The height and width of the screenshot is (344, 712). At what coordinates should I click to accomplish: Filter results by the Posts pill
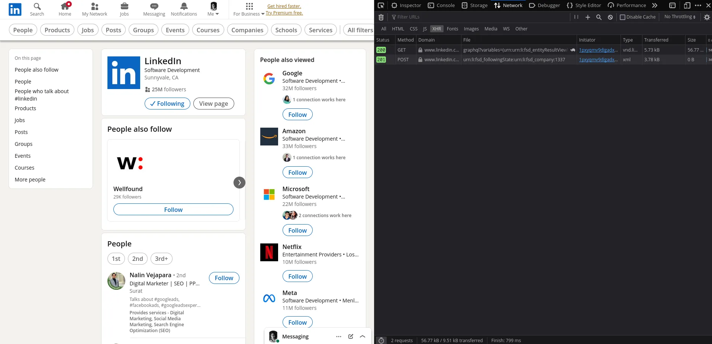113,30
